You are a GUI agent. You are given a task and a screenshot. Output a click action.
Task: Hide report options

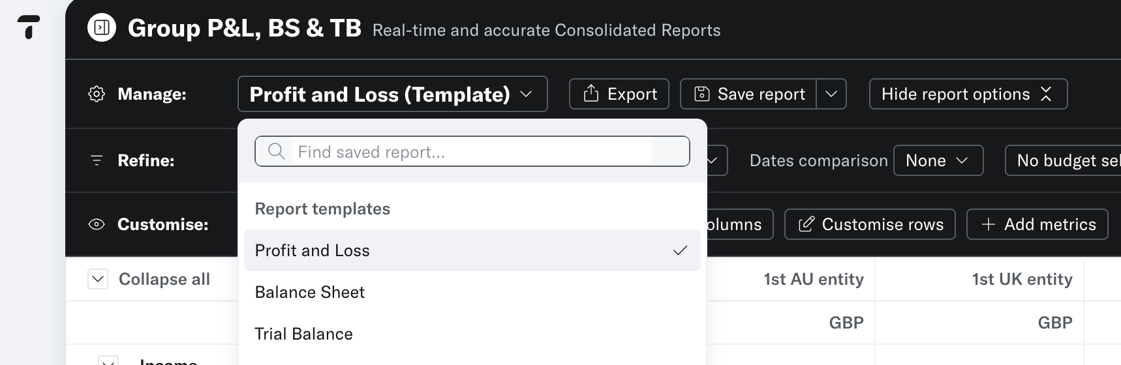968,95
